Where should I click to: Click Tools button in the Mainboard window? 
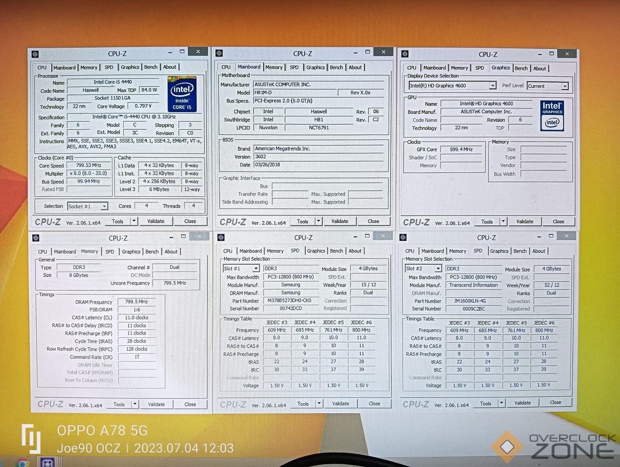coord(302,221)
